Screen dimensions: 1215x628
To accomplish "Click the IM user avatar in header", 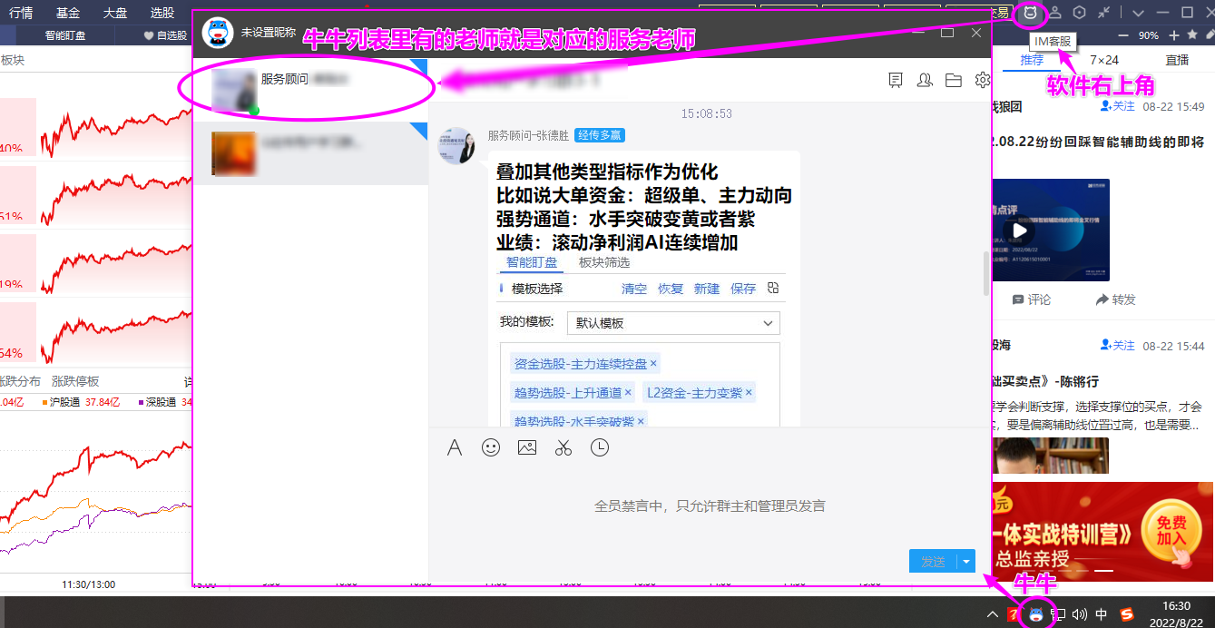I will (x=216, y=33).
